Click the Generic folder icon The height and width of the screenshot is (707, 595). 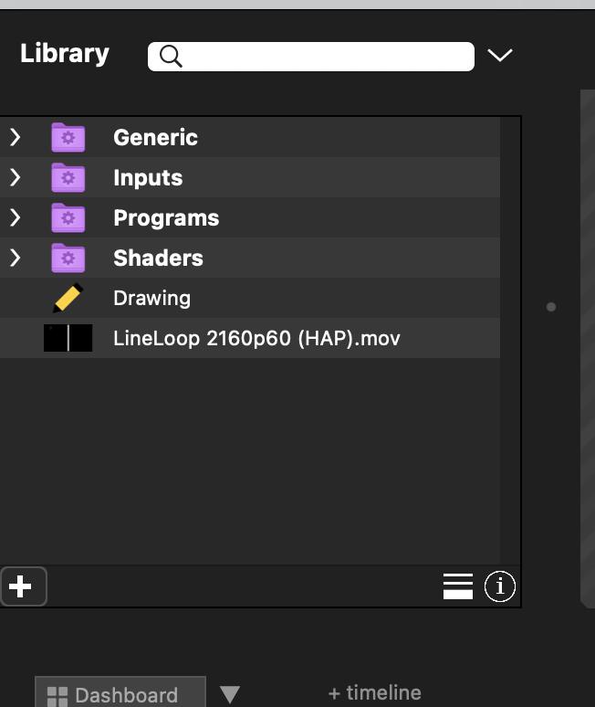[68, 137]
